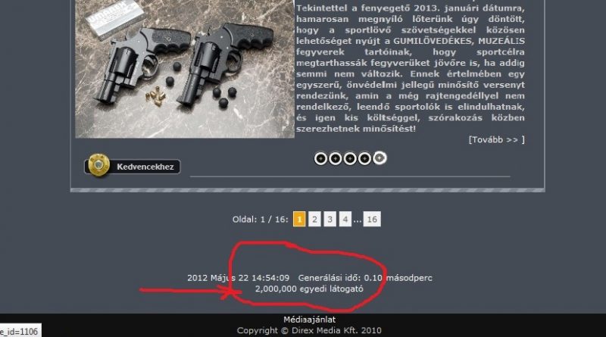This screenshot has height=337, width=606.
Task: Select the fourth slideshow dot indicator
Action: click(364, 158)
